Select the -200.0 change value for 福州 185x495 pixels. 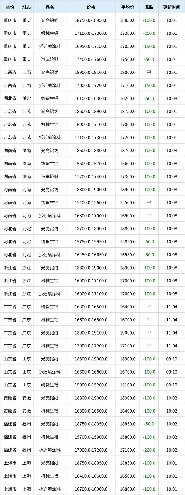pos(149,450)
